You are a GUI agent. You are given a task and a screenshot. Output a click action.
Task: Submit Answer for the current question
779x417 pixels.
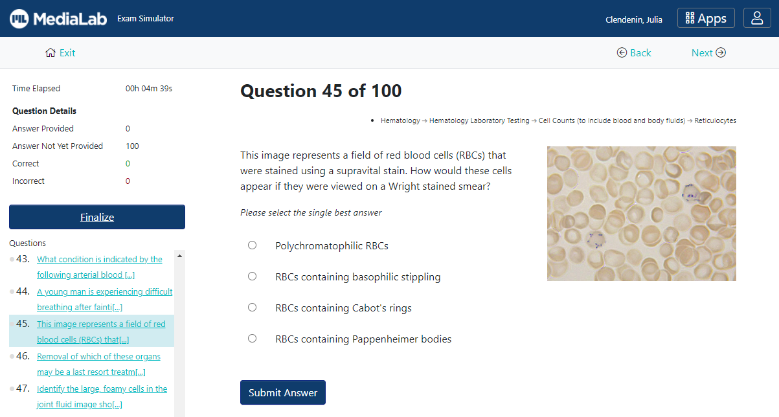(282, 392)
